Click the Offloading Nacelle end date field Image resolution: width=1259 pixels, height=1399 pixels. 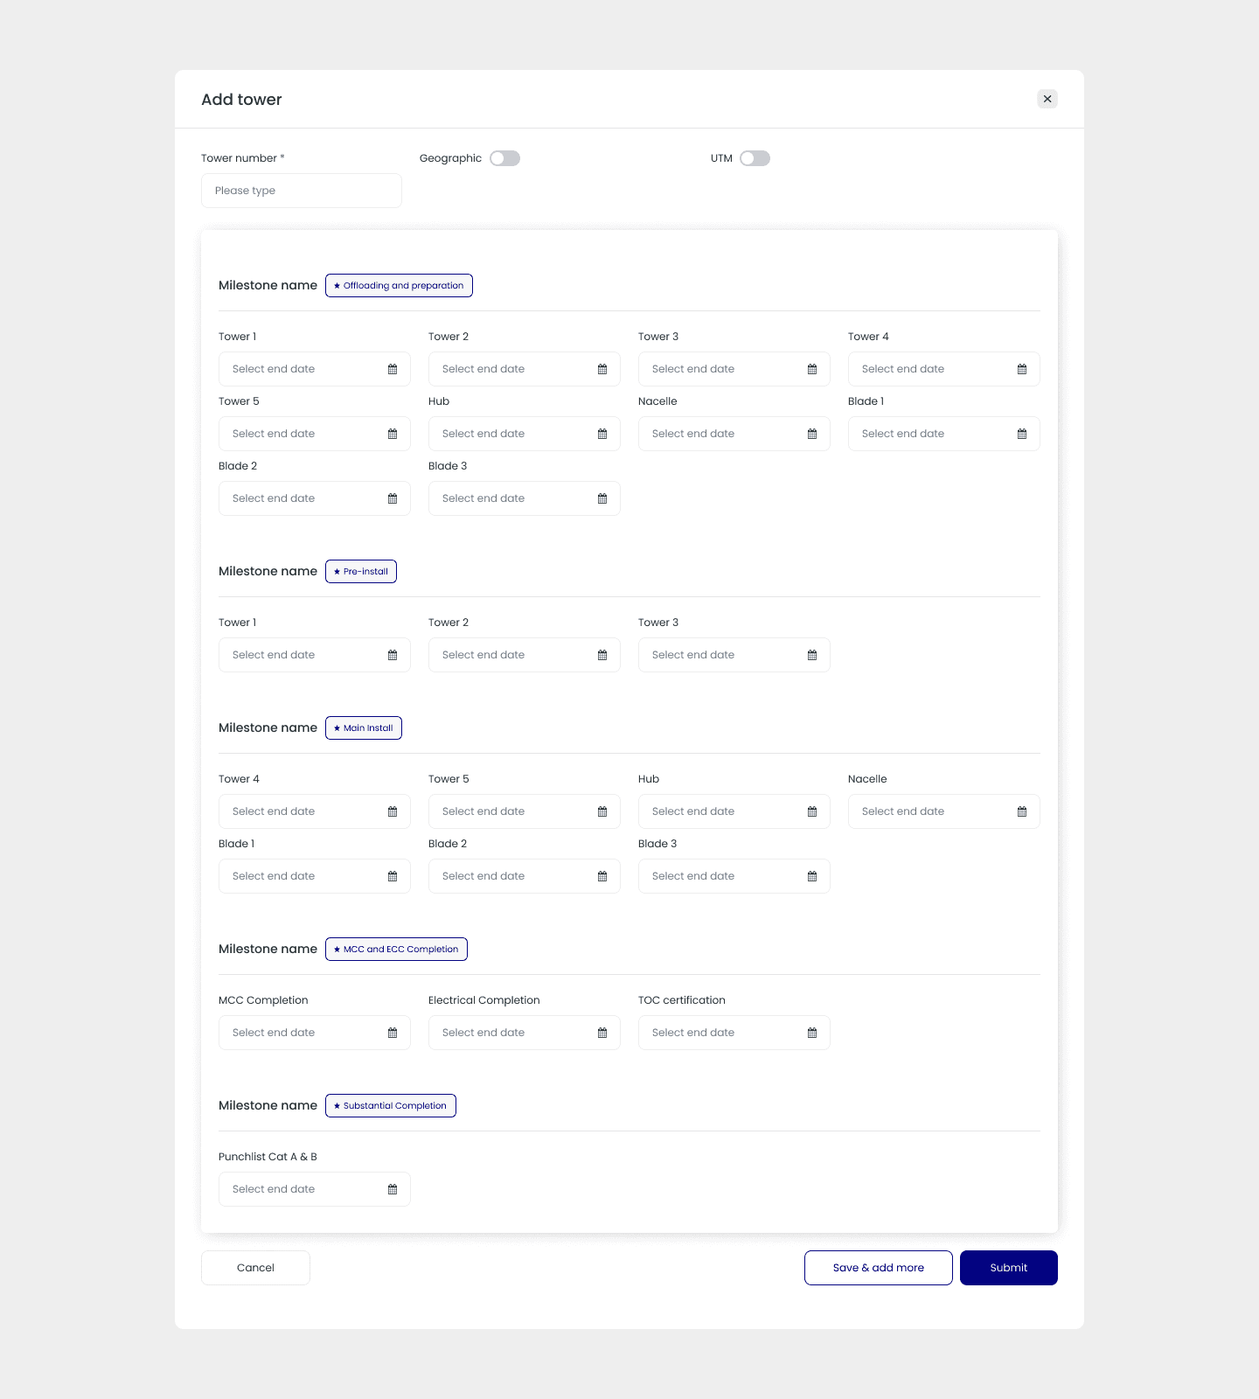coord(734,434)
